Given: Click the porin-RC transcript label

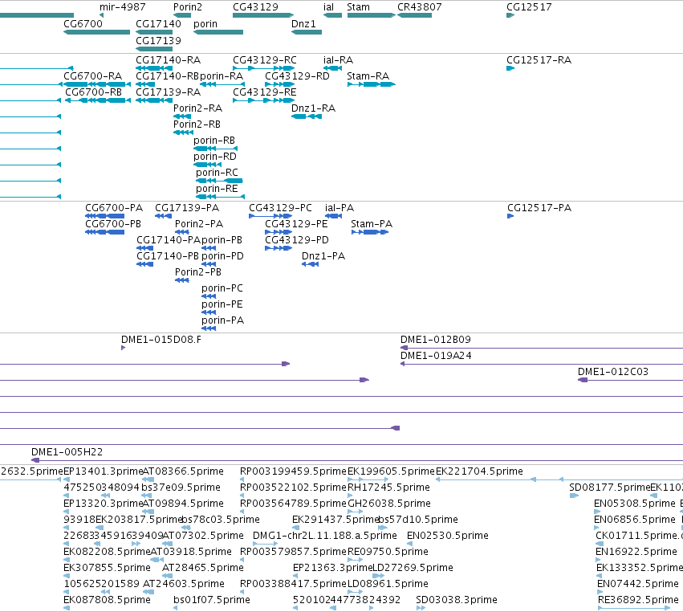Looking at the screenshot, I should (x=217, y=173).
